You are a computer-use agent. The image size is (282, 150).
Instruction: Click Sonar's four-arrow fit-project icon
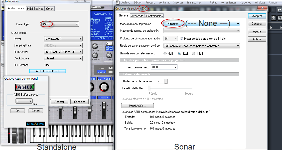273,18
